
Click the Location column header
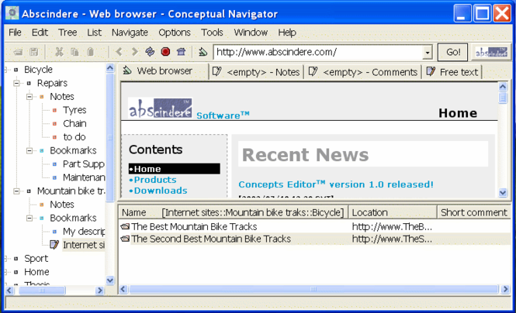click(393, 212)
